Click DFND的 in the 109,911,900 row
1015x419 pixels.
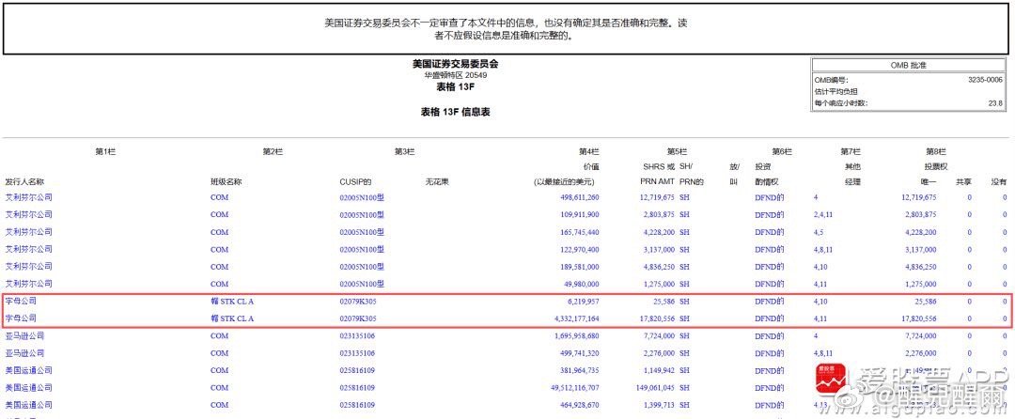pyautogui.click(x=770, y=215)
